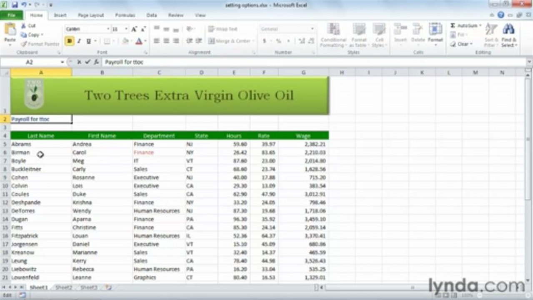Viewport: 533px width, 300px height.
Task: Click the Middle Align icon
Action: 166,29
